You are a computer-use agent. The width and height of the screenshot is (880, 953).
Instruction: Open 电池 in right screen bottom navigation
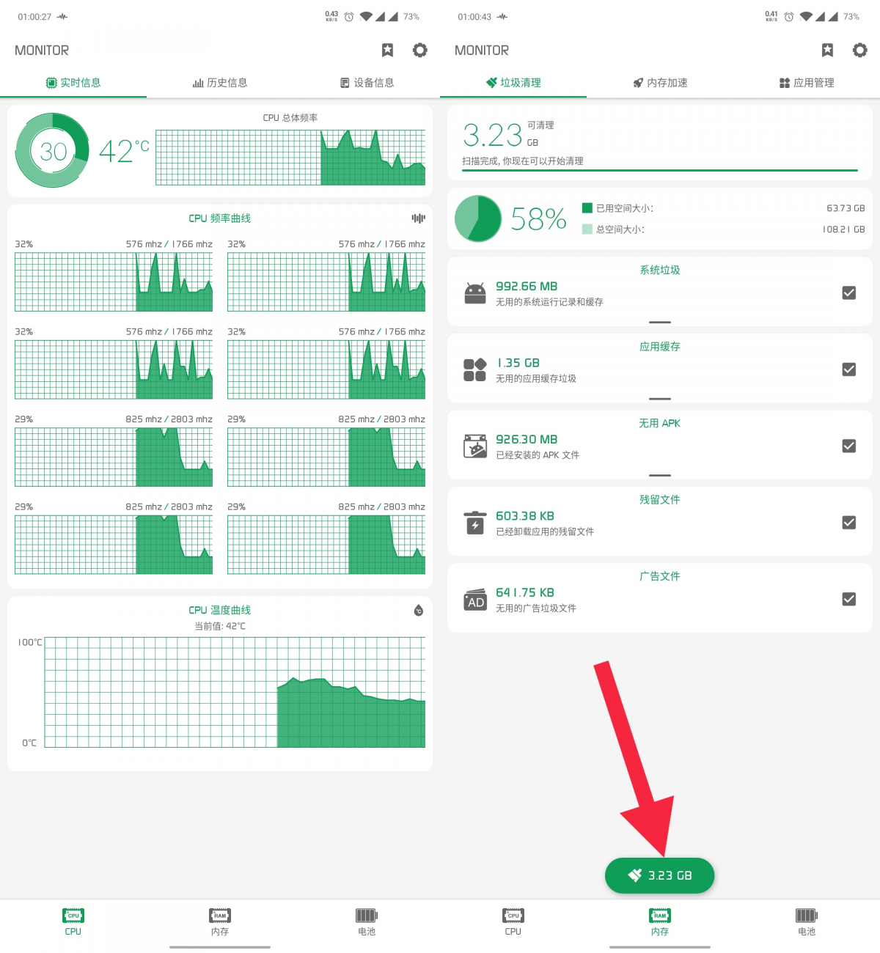pos(807,921)
